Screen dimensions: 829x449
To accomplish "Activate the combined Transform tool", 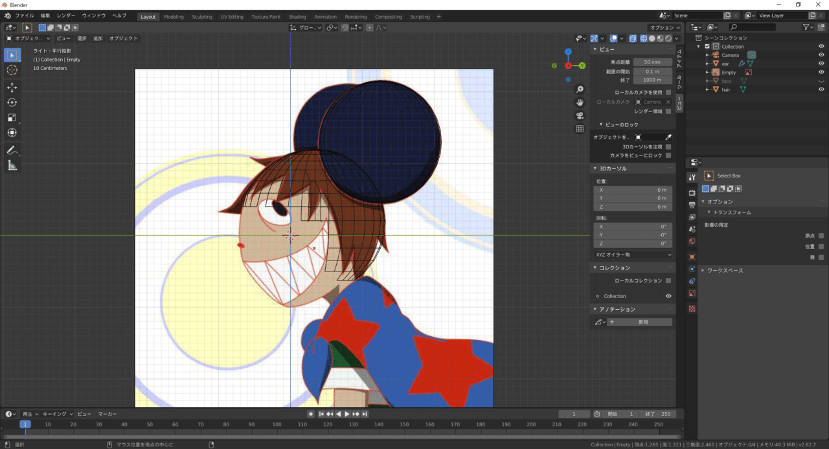I will point(12,133).
